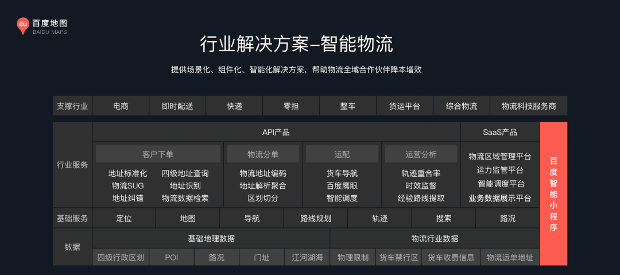The height and width of the screenshot is (275, 620).
Task: Click the 智能调度 item under 运配
Action: pyautogui.click(x=342, y=198)
